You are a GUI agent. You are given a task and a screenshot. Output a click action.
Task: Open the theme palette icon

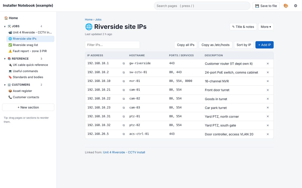click(x=286, y=6)
